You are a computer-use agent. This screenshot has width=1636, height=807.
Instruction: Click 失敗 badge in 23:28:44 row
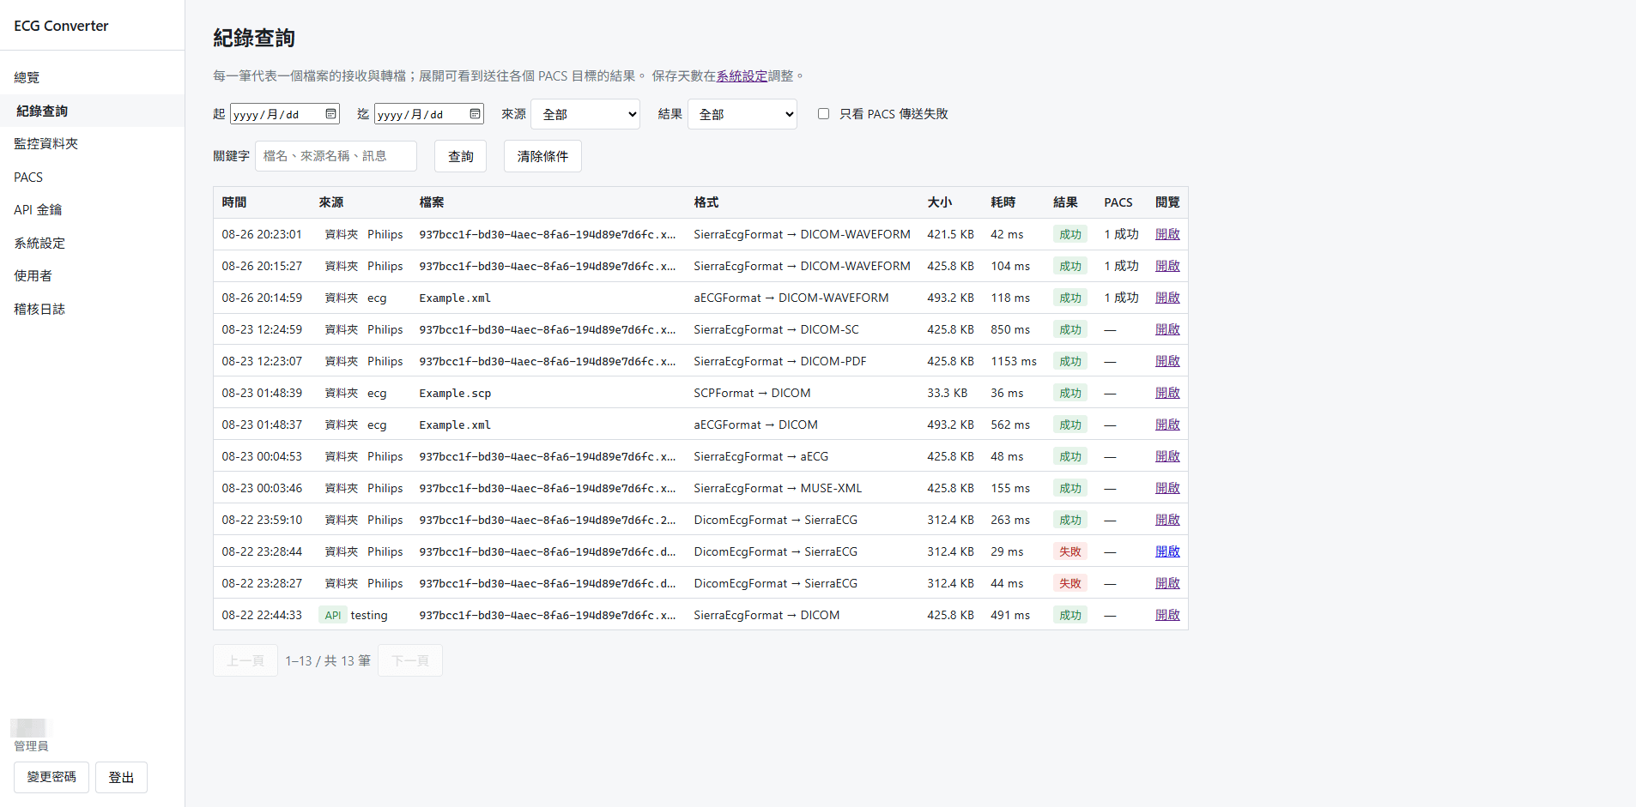[1069, 551]
